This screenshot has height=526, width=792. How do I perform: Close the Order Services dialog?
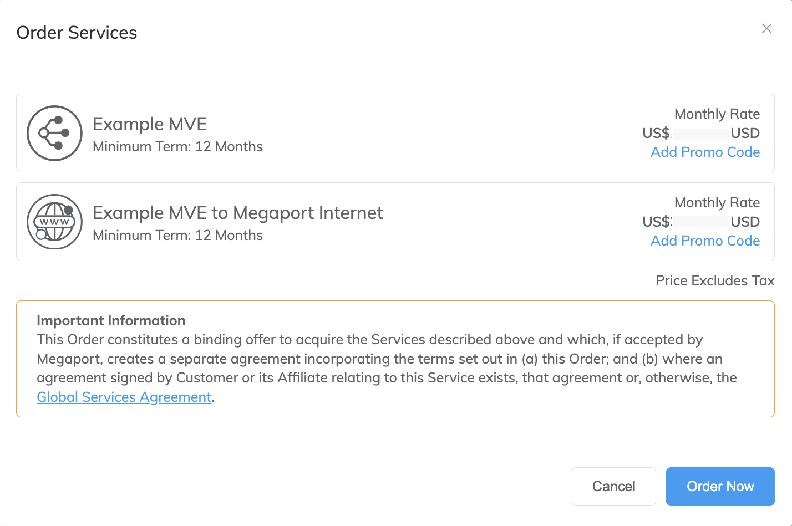(x=766, y=29)
